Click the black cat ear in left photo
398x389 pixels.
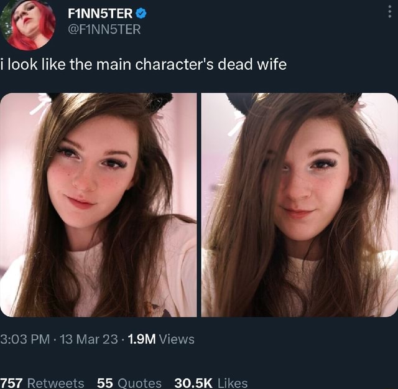159,101
